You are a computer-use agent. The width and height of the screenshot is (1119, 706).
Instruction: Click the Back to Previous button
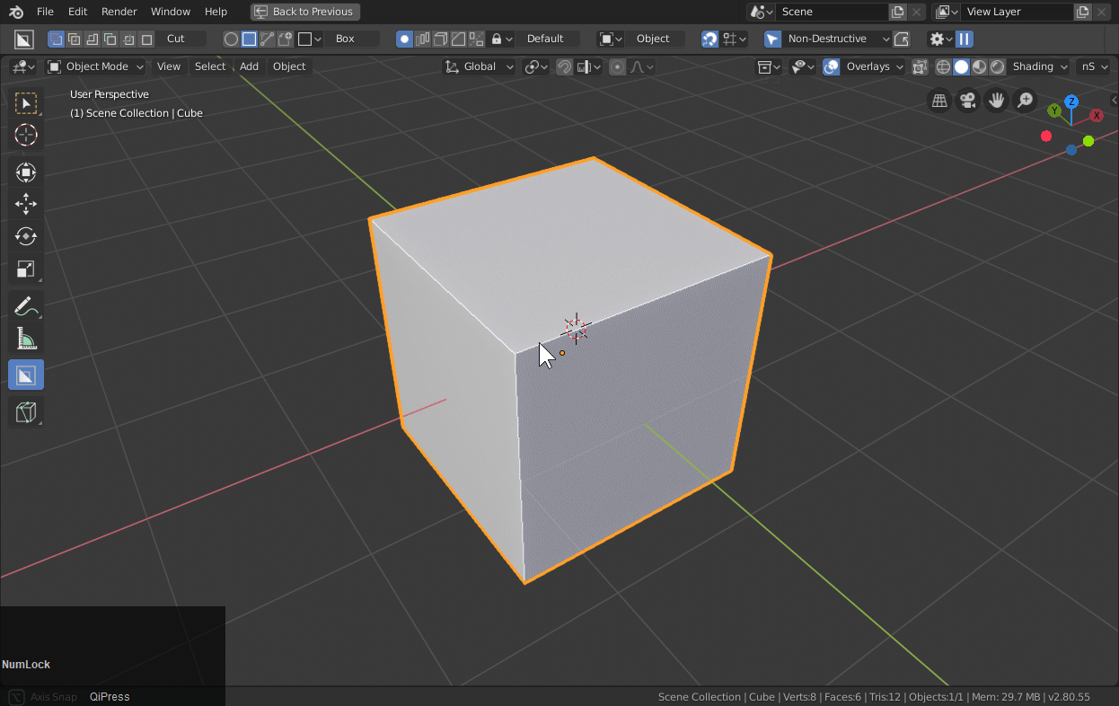[x=304, y=12]
